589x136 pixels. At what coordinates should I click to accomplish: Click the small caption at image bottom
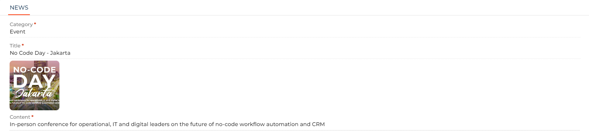pos(34,101)
